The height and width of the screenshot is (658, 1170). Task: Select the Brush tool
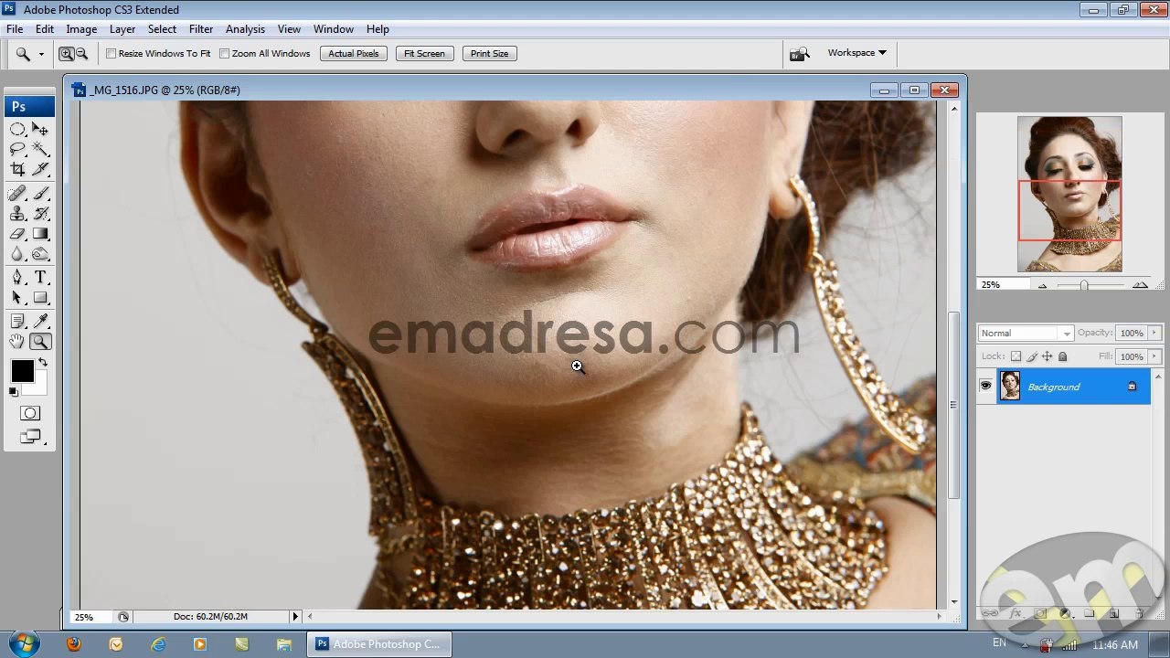click(40, 193)
